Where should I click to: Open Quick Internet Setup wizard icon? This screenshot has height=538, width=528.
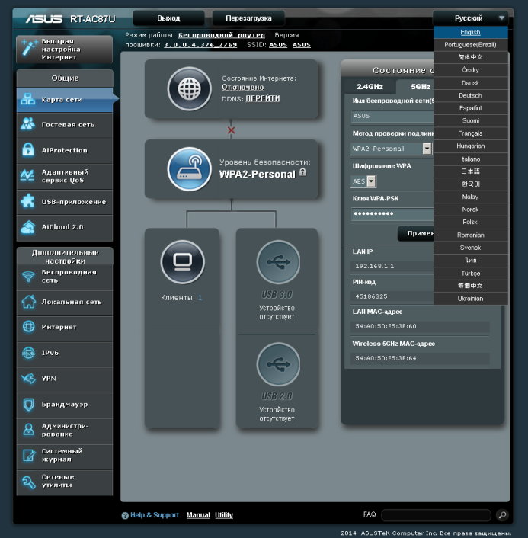pyautogui.click(x=29, y=48)
